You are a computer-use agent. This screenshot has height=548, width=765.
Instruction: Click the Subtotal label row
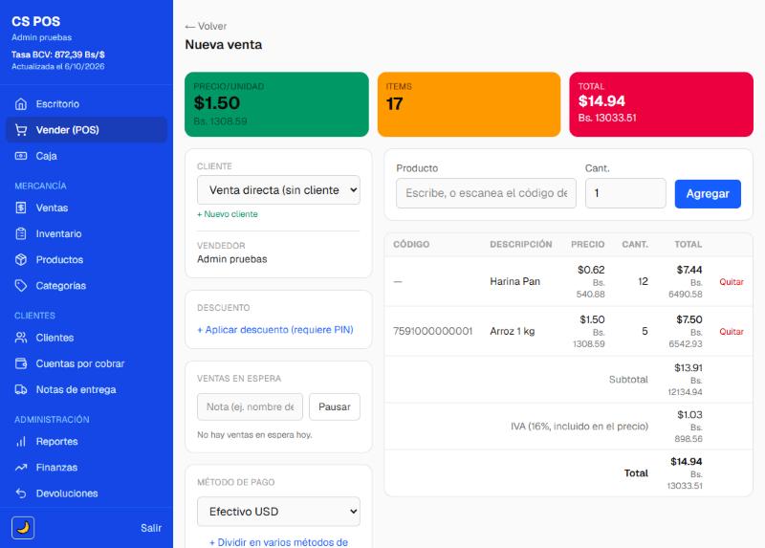pos(628,380)
